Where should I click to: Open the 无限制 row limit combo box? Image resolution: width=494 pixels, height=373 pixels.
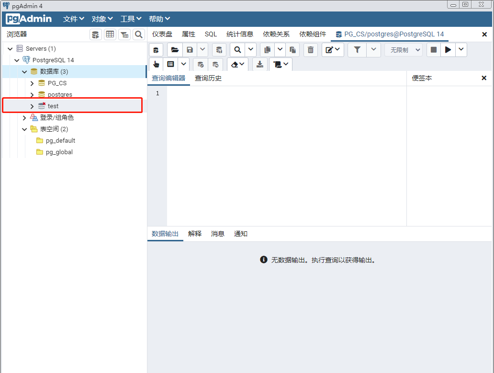404,50
